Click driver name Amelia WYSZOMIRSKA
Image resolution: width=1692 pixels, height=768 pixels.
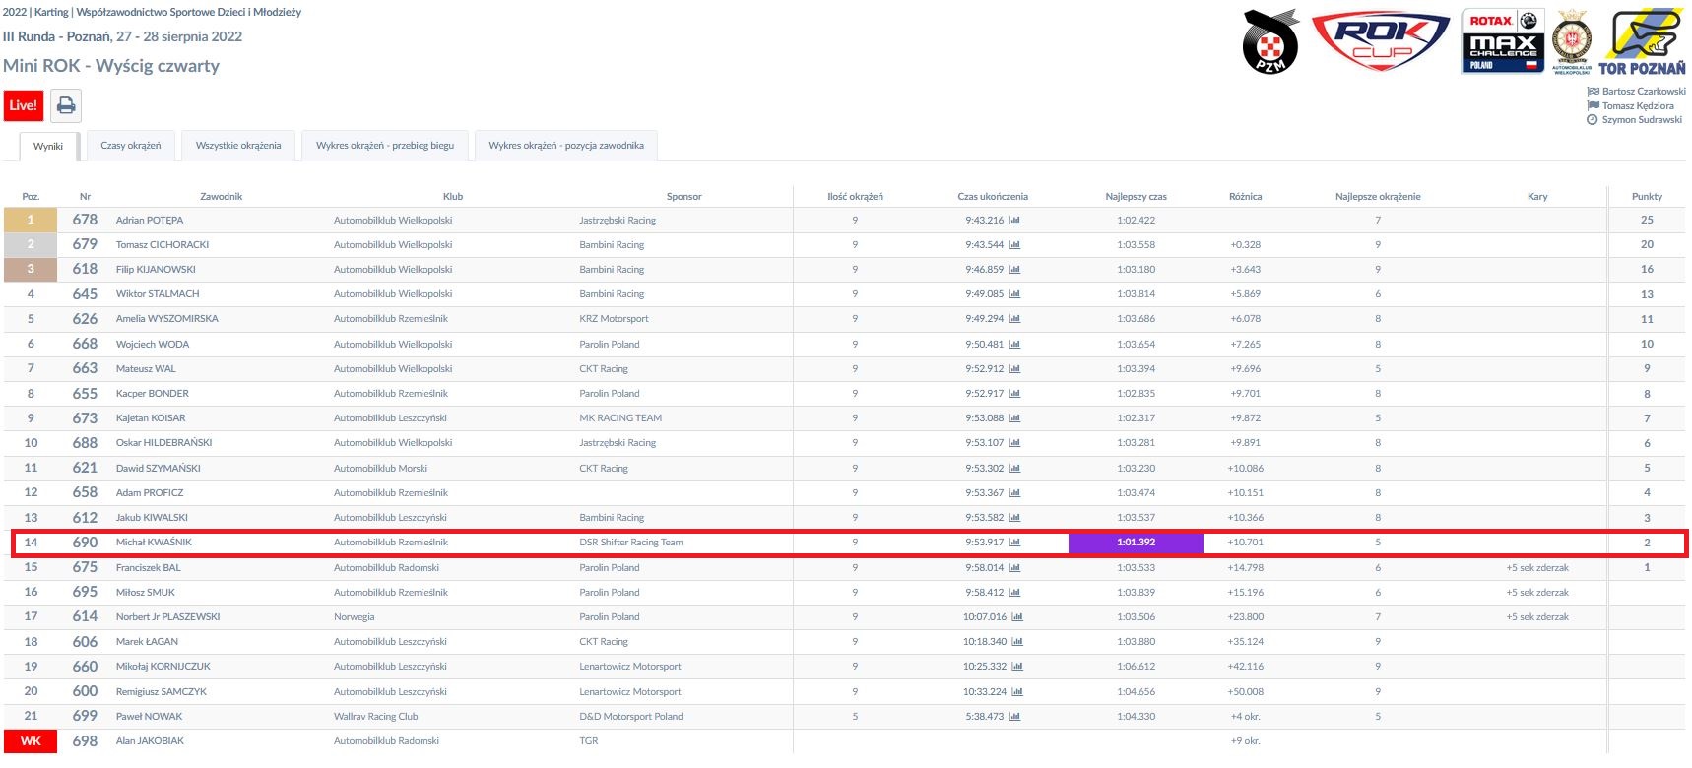(x=167, y=319)
